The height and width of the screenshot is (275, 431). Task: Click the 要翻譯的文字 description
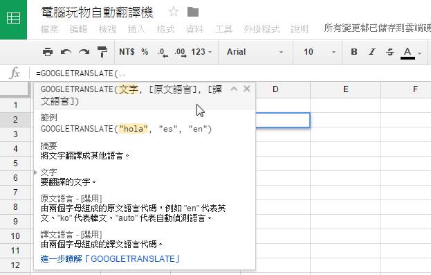(x=68, y=182)
